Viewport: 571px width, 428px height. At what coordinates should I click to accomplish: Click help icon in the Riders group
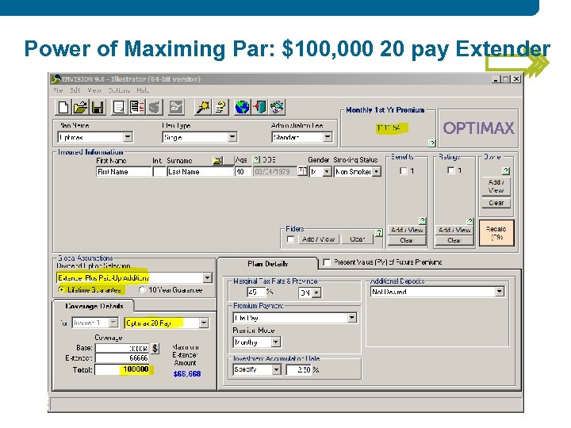379,233
